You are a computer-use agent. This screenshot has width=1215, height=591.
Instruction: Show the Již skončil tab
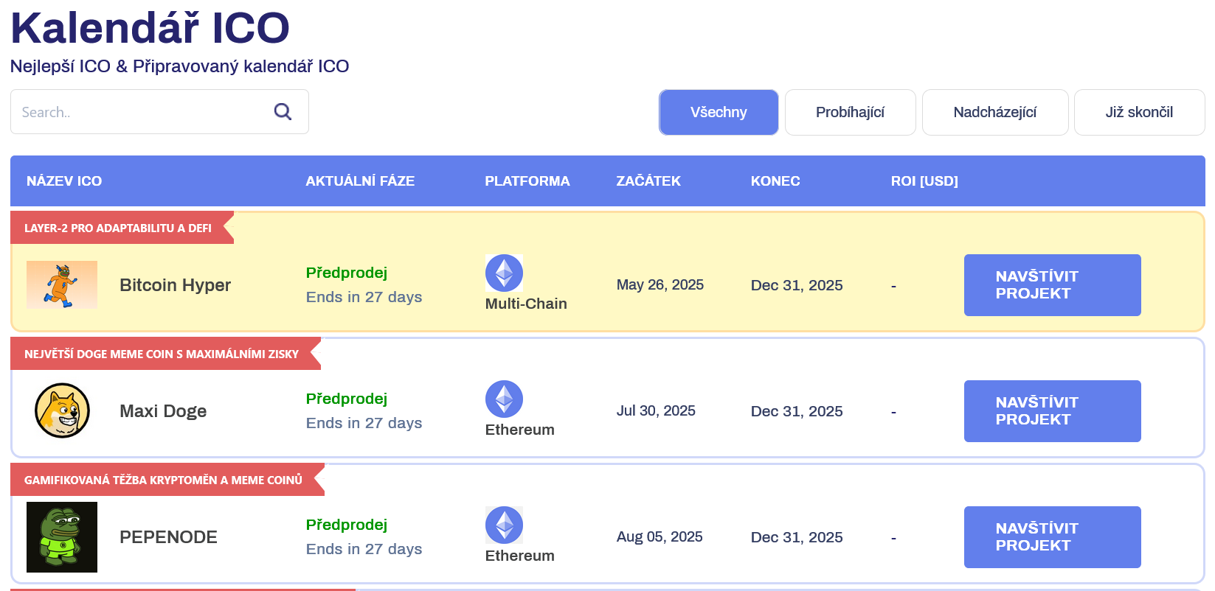click(1139, 112)
